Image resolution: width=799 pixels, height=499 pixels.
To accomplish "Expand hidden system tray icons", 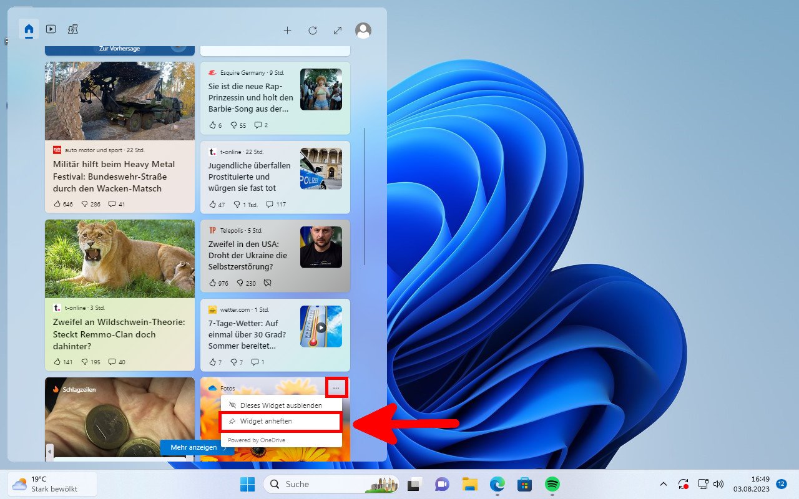I will tap(663, 484).
